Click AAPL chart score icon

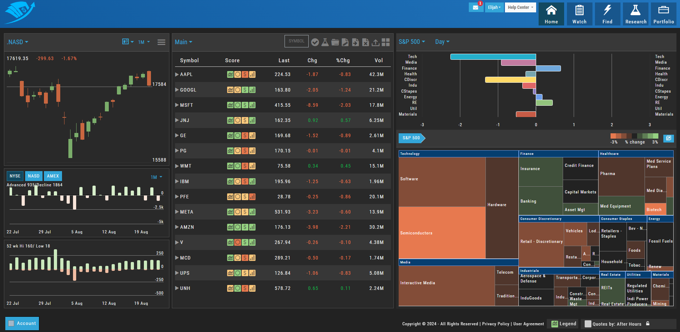tap(230, 75)
